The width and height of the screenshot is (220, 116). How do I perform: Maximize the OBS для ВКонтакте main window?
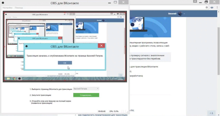tap(115, 2)
